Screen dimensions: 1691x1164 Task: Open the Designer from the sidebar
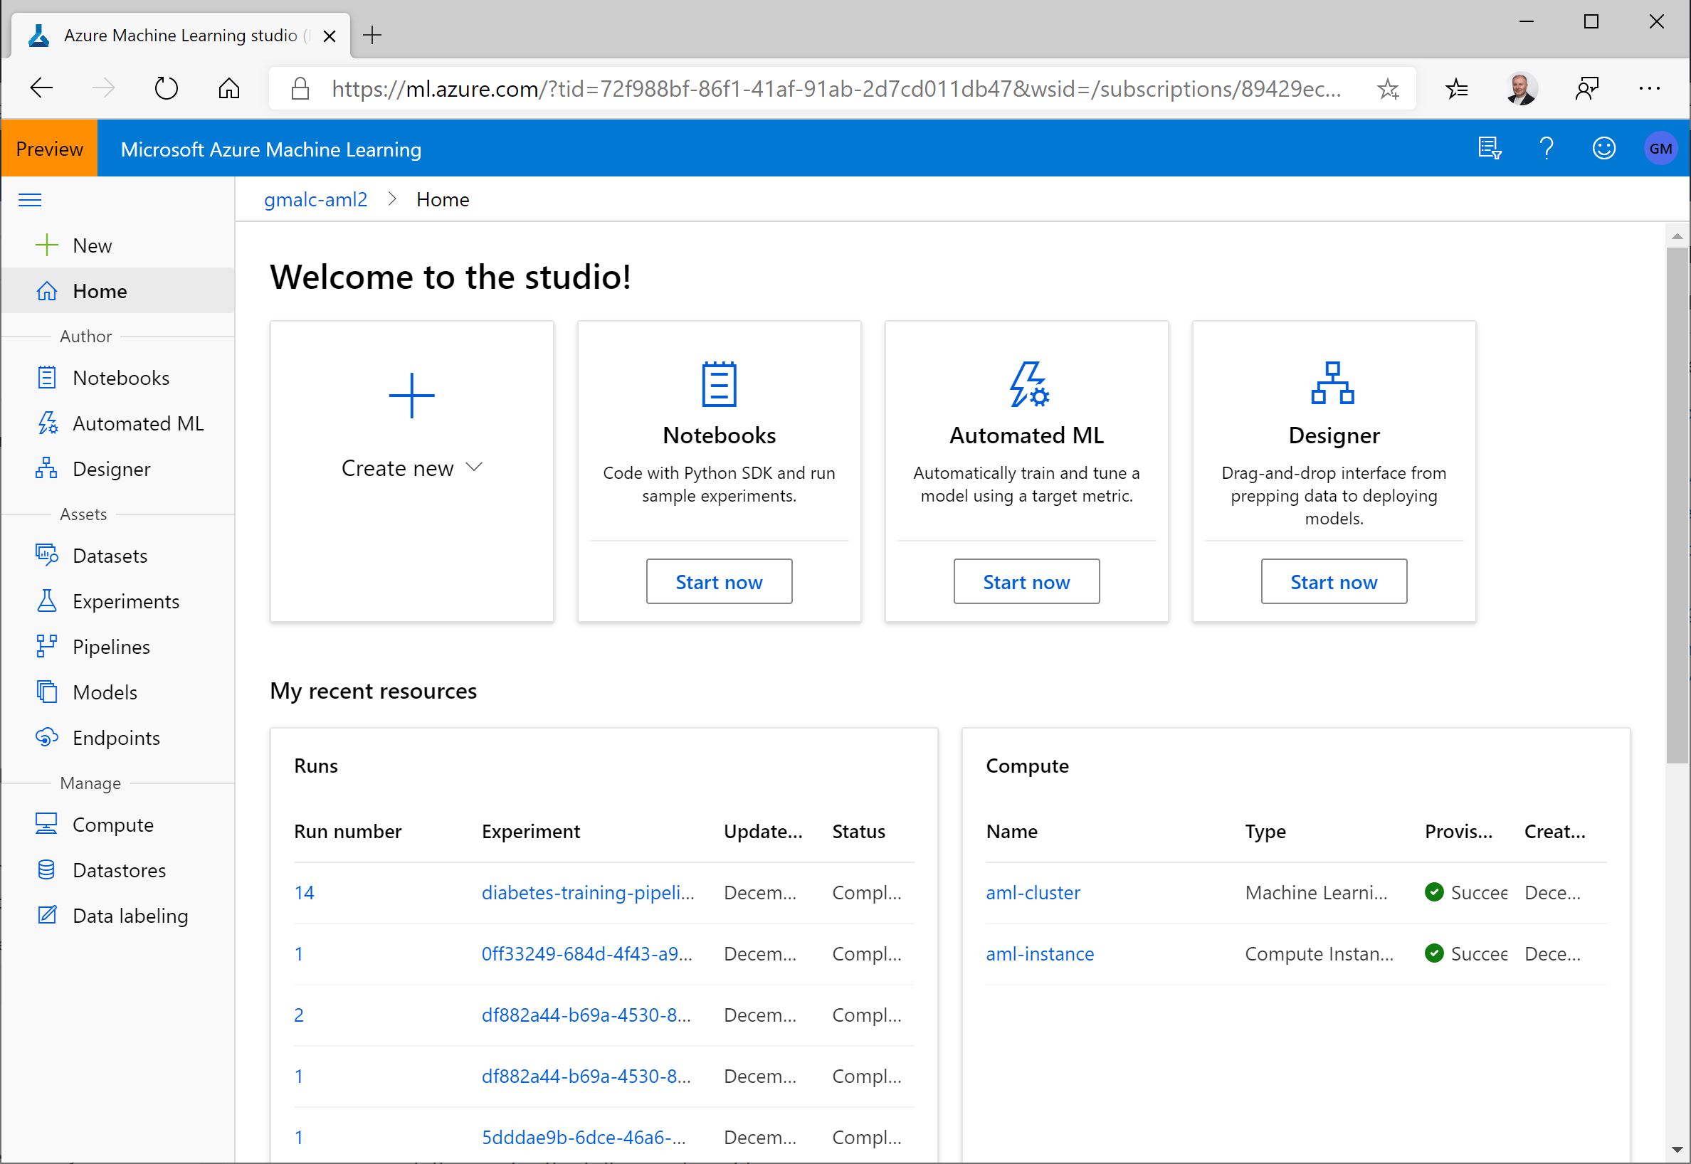point(111,469)
